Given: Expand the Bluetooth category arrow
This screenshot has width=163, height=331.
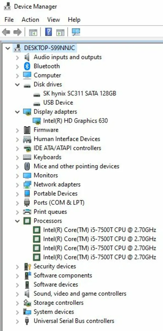Looking at the screenshot, I should [x=17, y=66].
